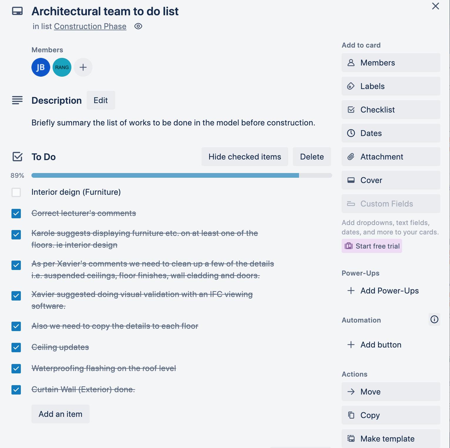
Task: Close the card with the X icon
Action: click(435, 6)
